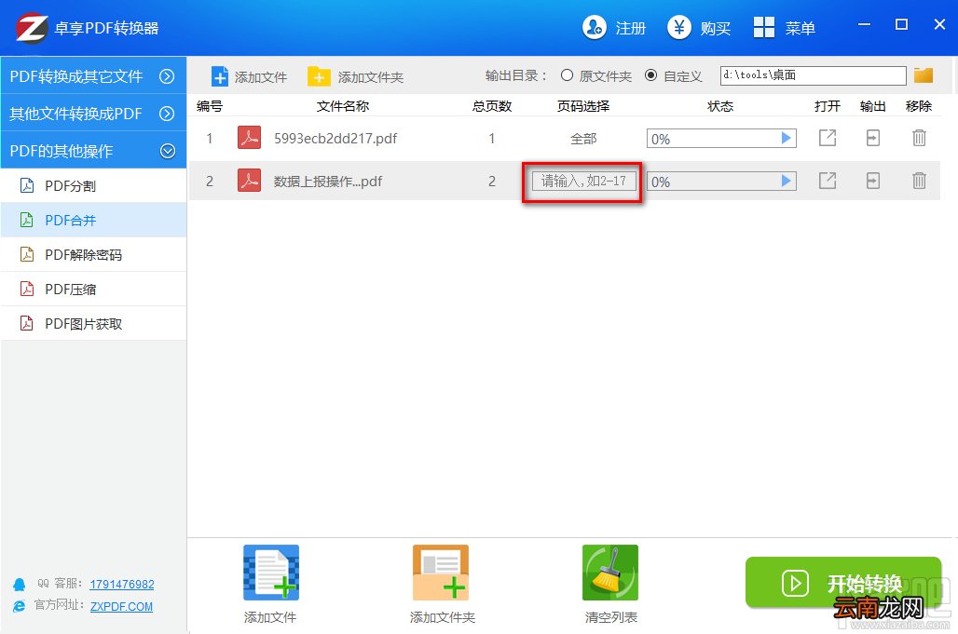Open output location for 数据上报操作 PDF
This screenshot has width=958, height=634.
tap(873, 181)
